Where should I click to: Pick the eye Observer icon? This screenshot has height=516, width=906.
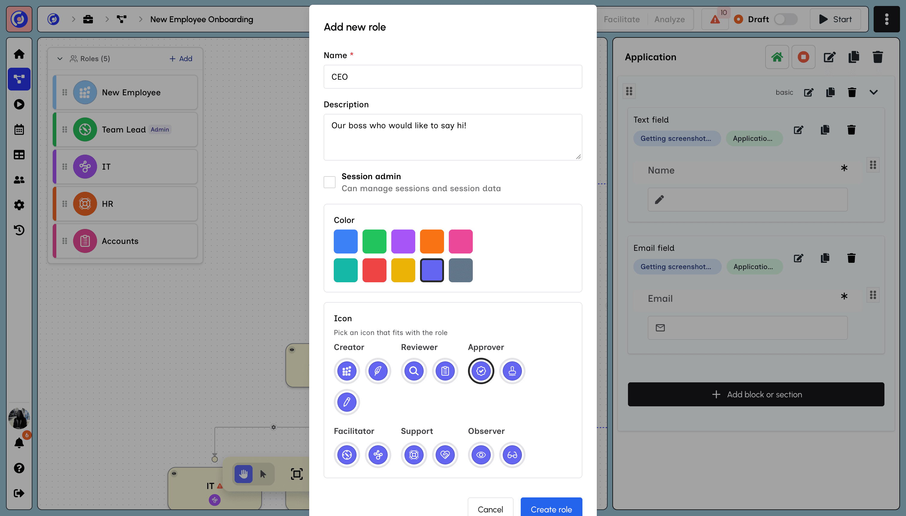tap(481, 455)
